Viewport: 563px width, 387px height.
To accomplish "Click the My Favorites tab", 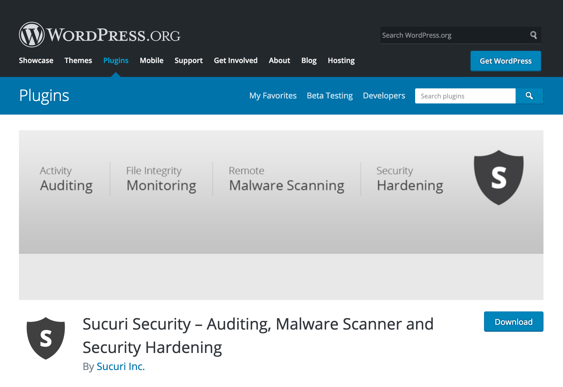I will point(273,95).
